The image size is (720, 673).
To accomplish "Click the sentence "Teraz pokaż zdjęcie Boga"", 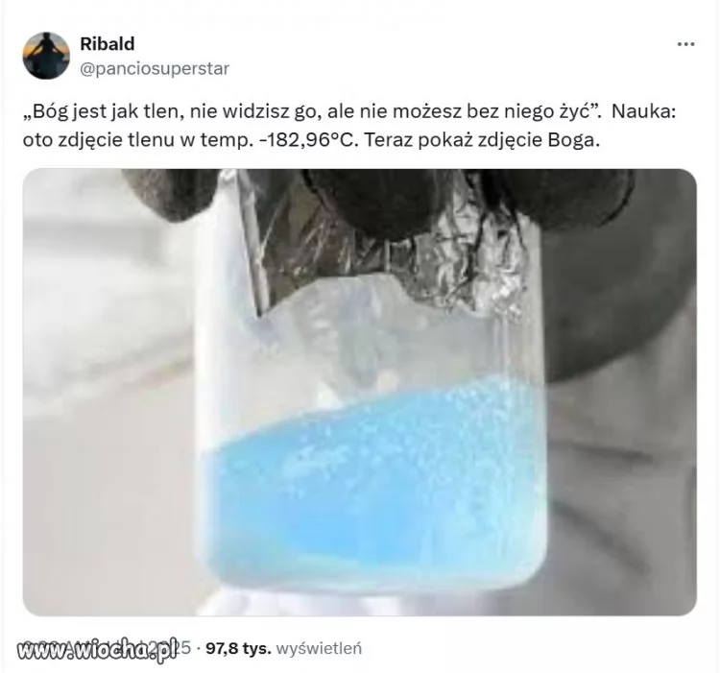I will tap(478, 140).
